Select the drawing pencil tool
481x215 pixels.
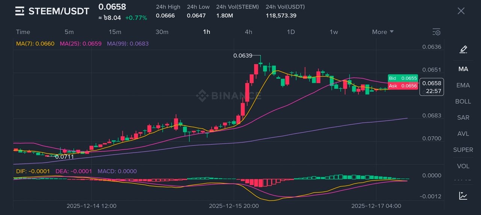coord(463,49)
